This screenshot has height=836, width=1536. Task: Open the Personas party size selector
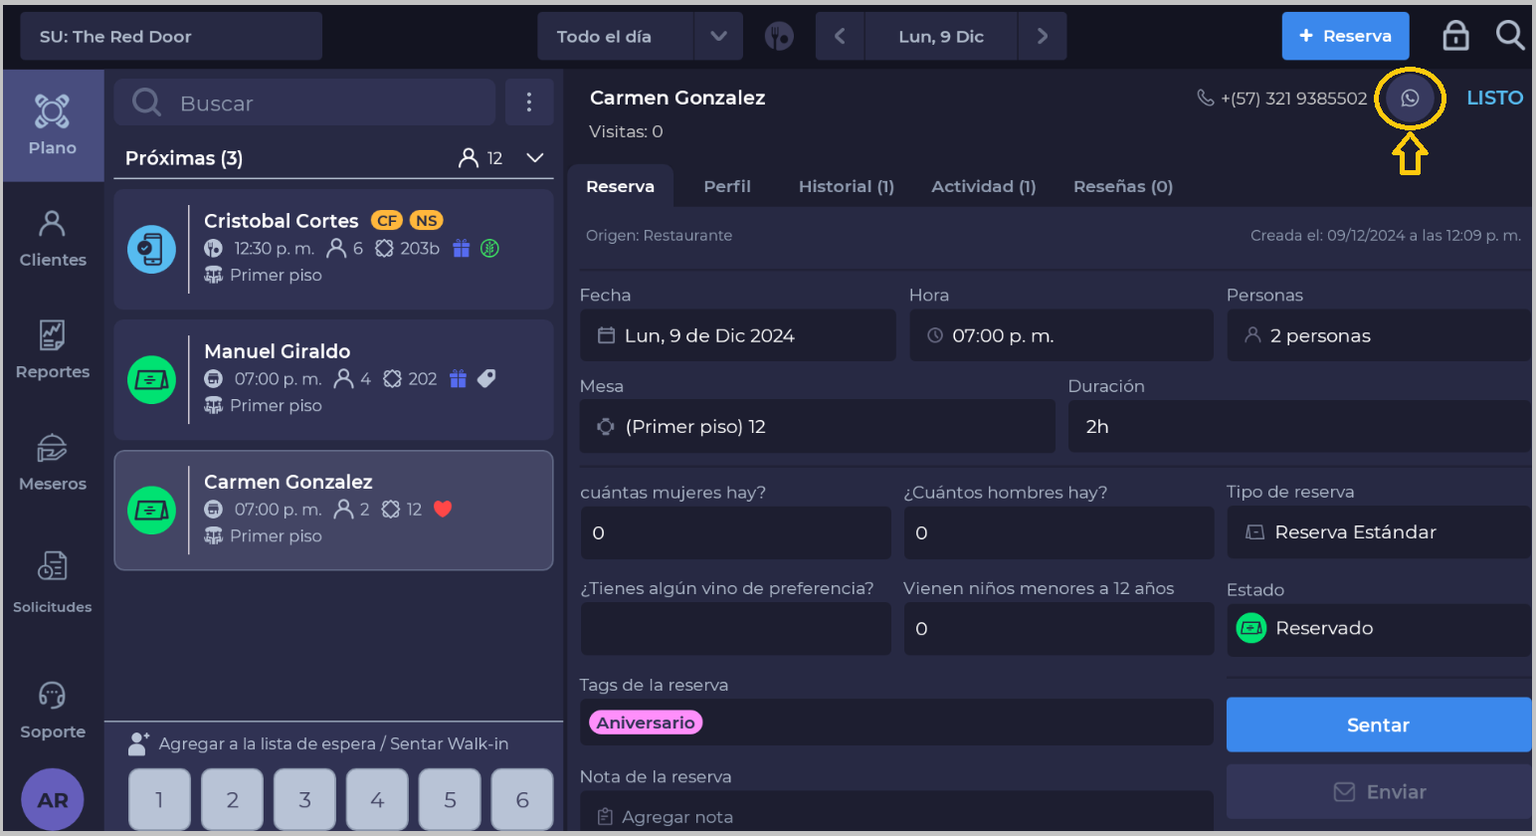pos(1379,335)
